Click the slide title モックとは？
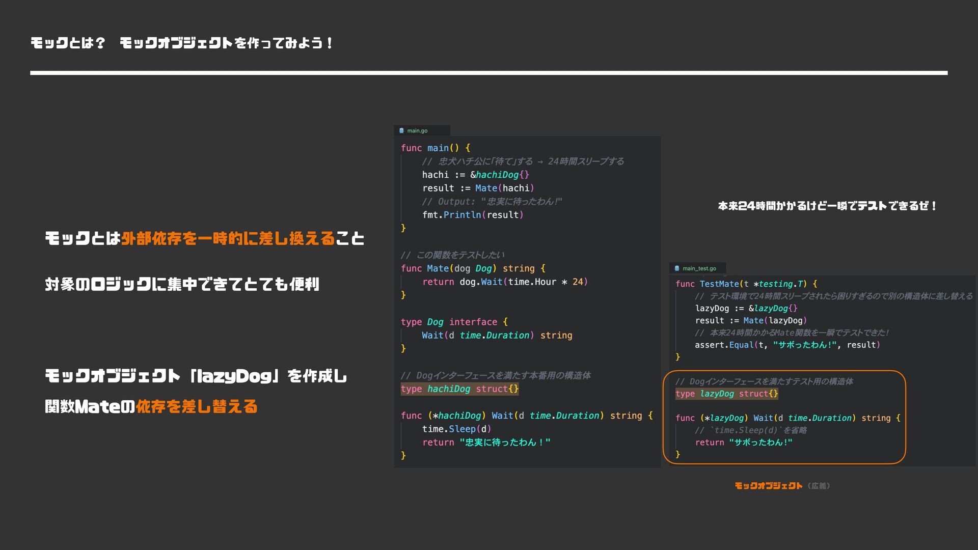This screenshot has width=978, height=550. [68, 43]
